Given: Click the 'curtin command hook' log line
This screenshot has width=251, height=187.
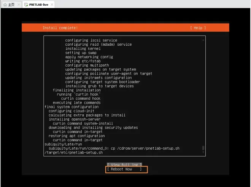Looking at the screenshot, I should [81, 99].
